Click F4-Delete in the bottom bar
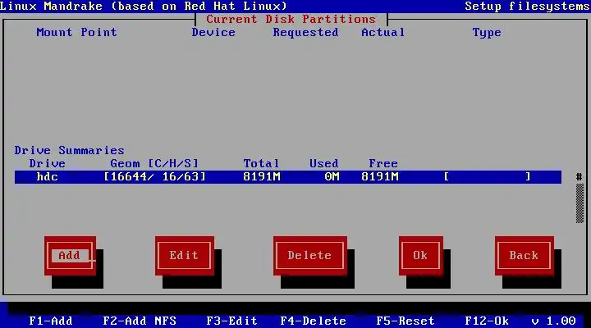Image resolution: width=591 pixels, height=328 pixels. click(x=314, y=321)
